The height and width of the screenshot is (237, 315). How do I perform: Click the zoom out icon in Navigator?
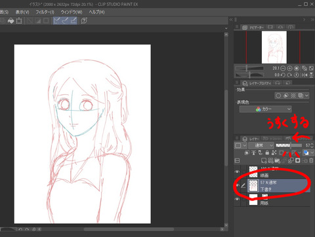coord(283,68)
